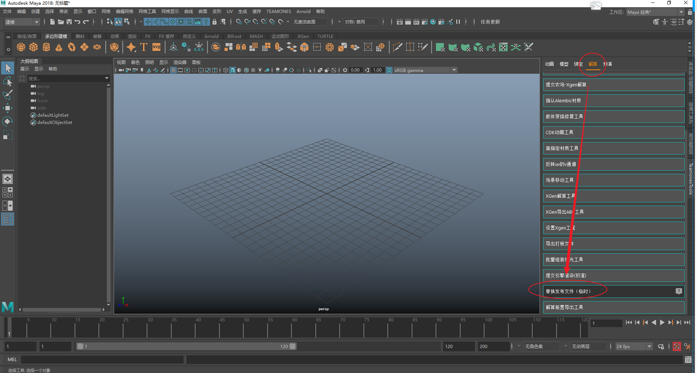Toggle viewport use-all-lights bulb icon
The height and width of the screenshot is (373, 697).
pos(260,70)
